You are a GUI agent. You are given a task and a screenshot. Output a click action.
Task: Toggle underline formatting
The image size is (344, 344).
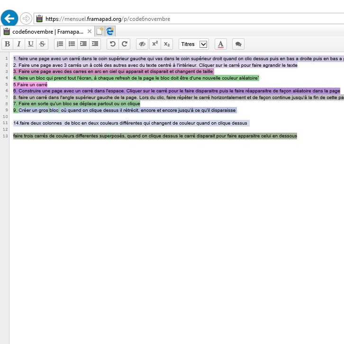click(30, 44)
